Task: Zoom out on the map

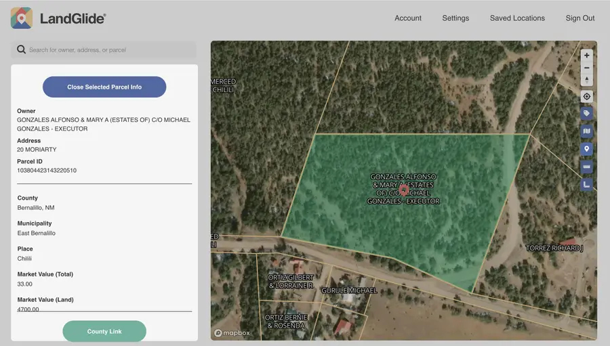Action: (x=587, y=68)
